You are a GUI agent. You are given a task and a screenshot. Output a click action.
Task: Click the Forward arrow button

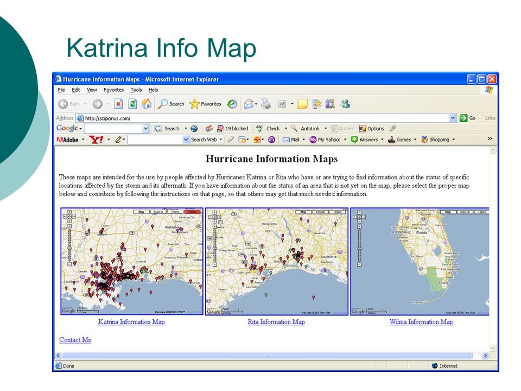coord(97,104)
